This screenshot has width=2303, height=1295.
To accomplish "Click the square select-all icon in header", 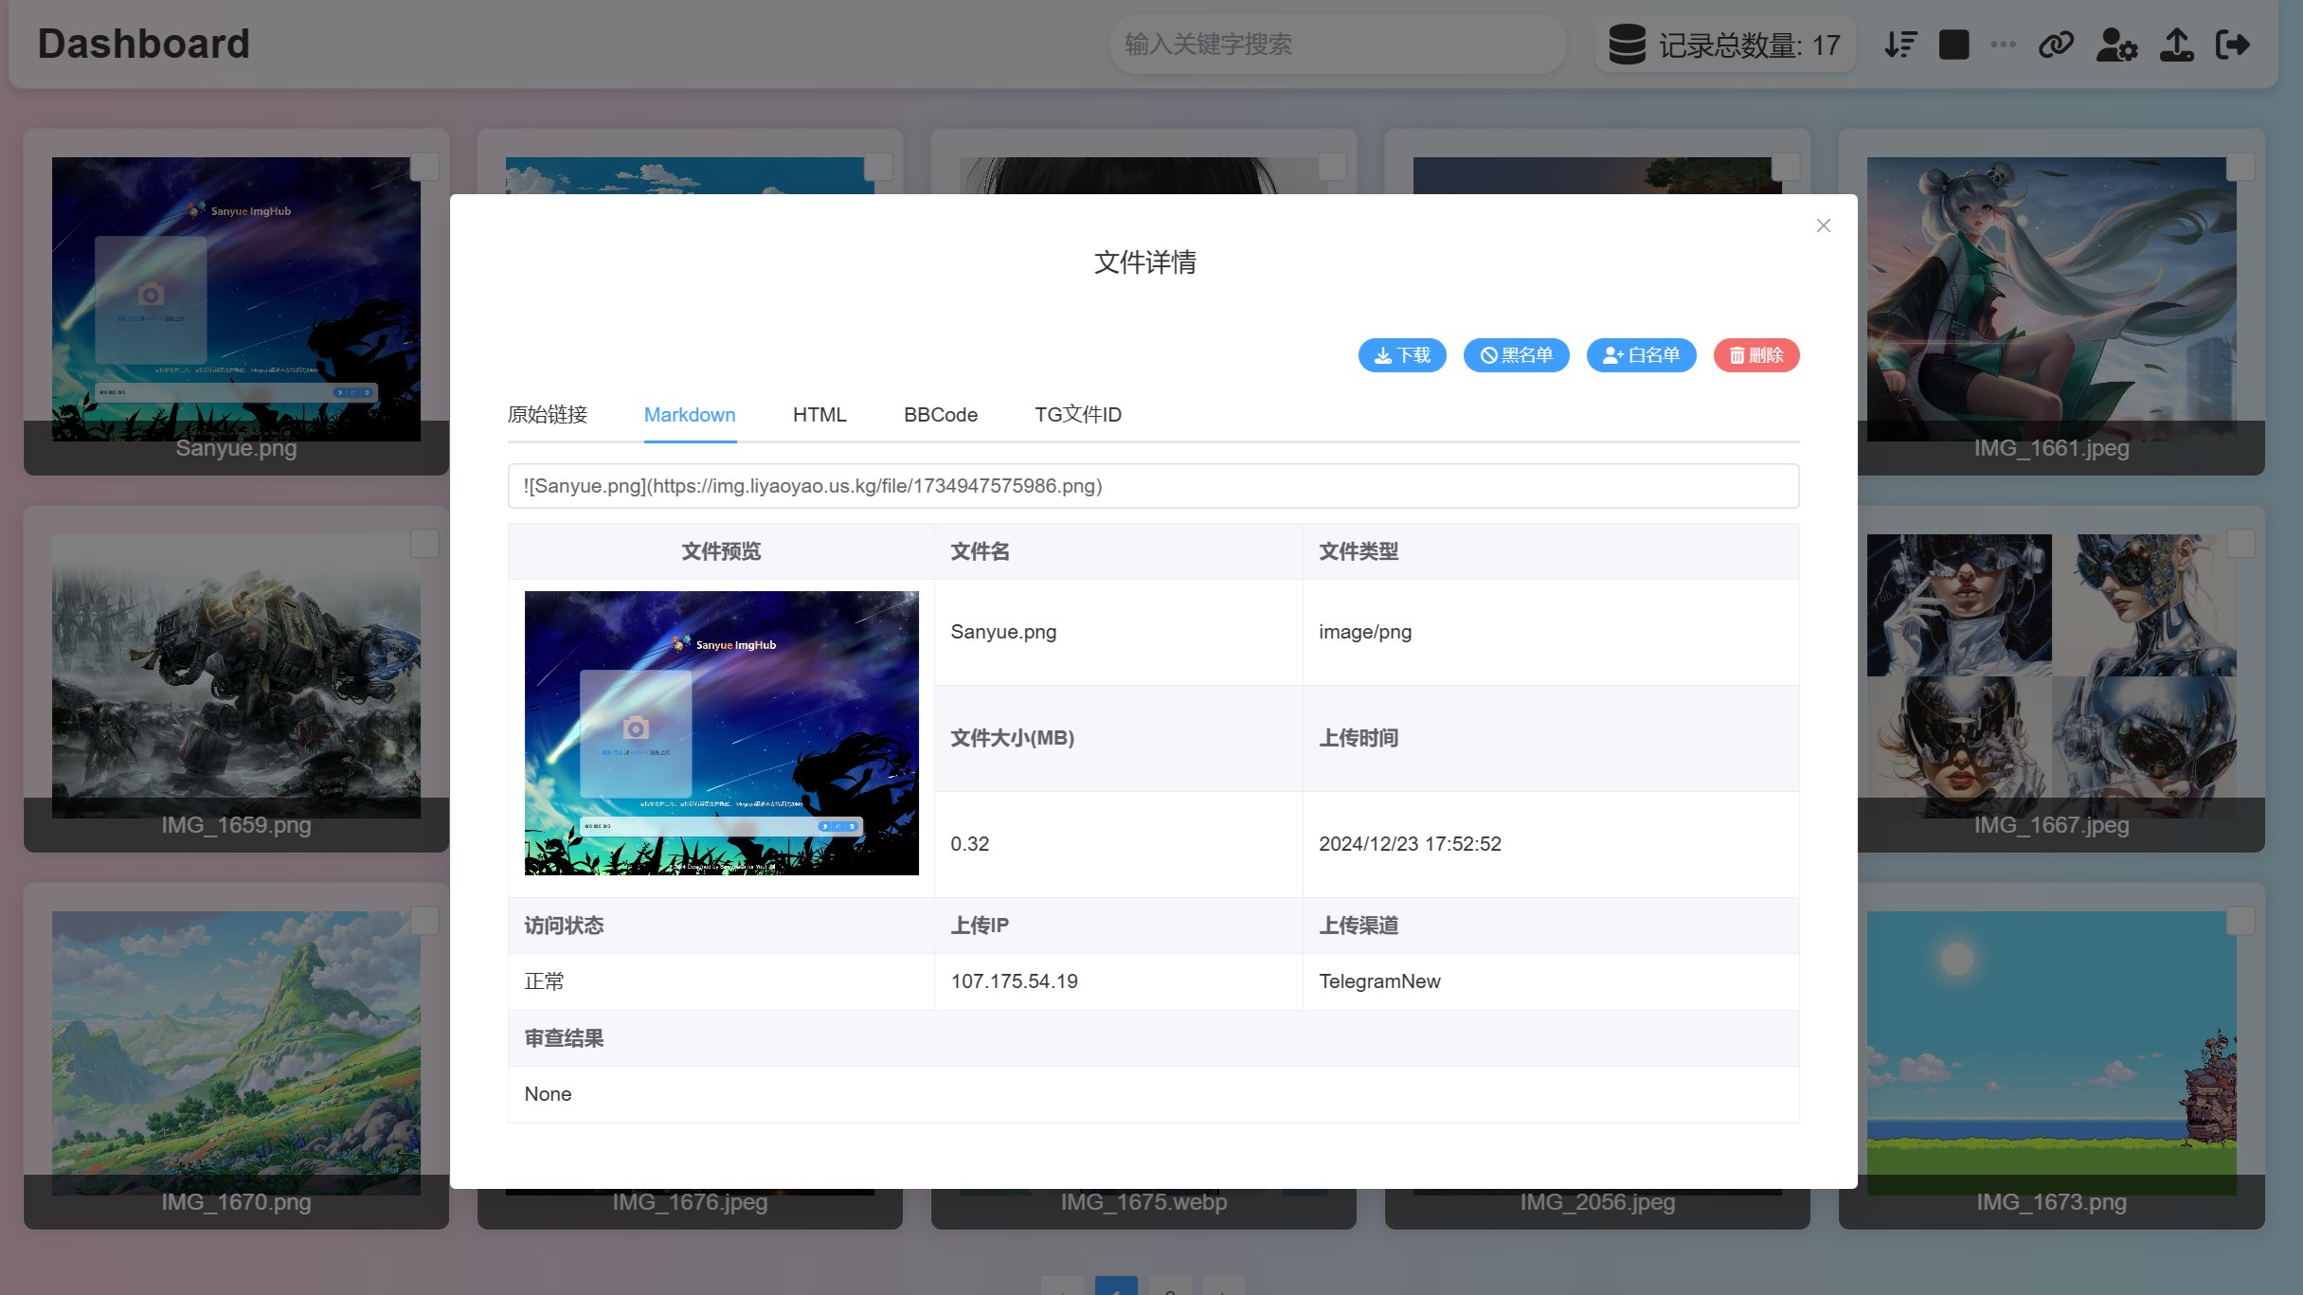I will coord(1953,45).
